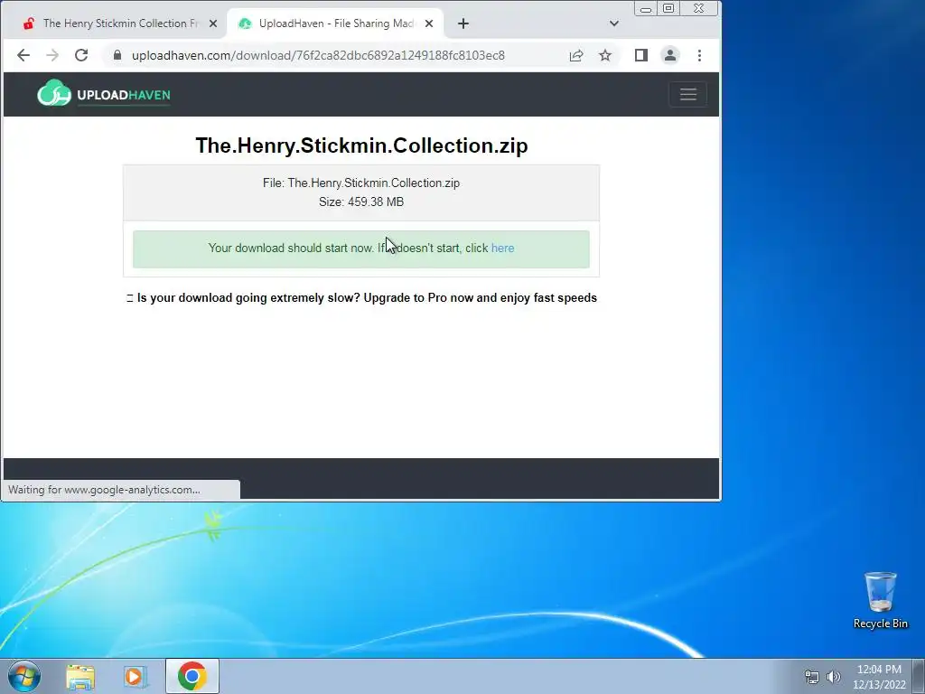Click the 'Size: 459.38 MB' text

pyautogui.click(x=361, y=202)
